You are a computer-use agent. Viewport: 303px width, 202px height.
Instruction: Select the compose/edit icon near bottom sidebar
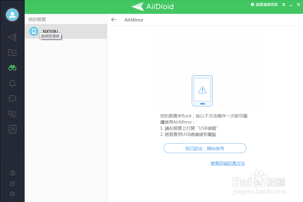[x=12, y=183]
